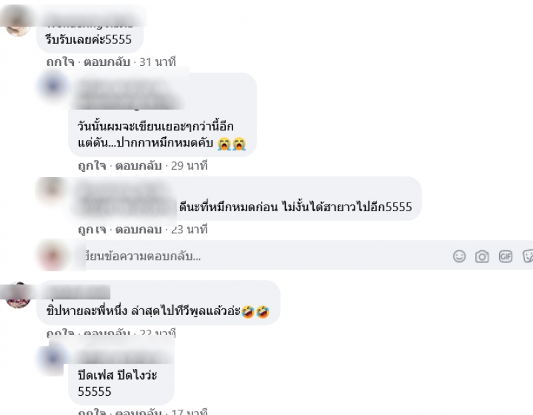
Task: Open sticker picker in reply box
Action: coord(528,256)
